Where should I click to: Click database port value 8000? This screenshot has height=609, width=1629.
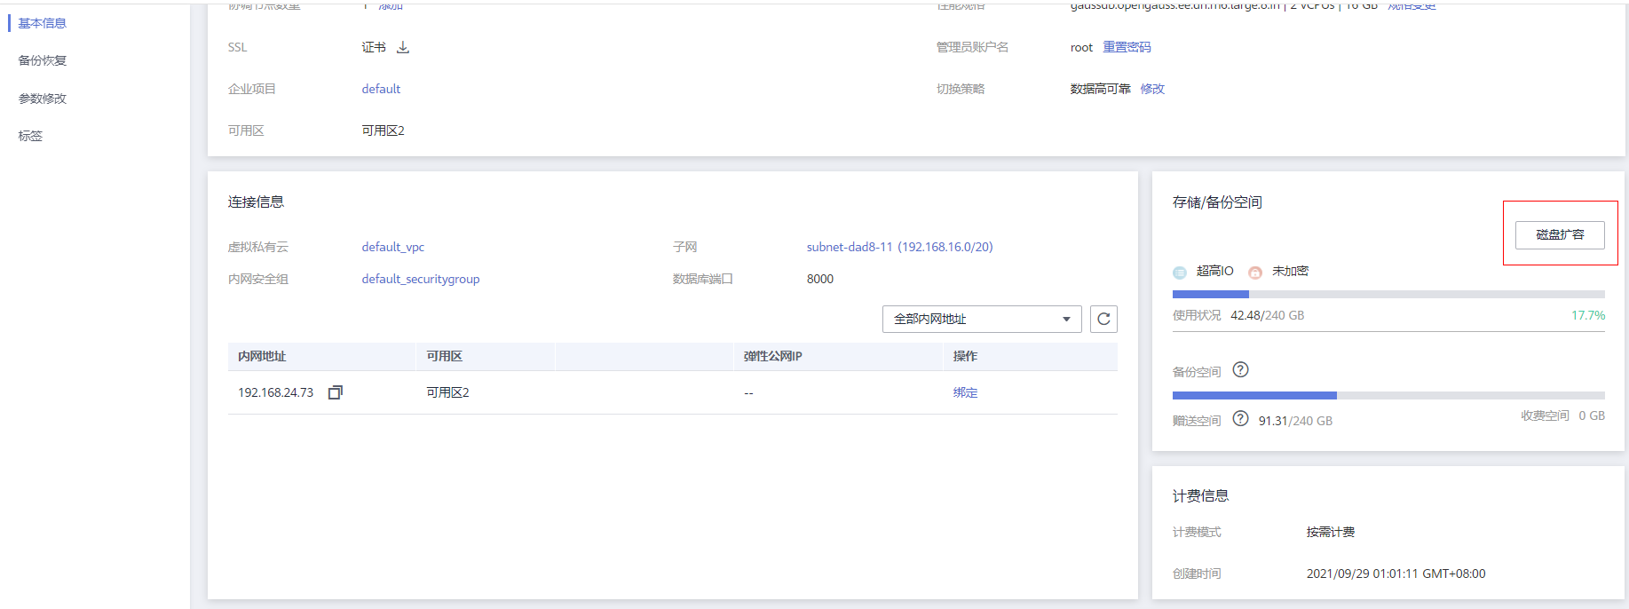tap(820, 279)
